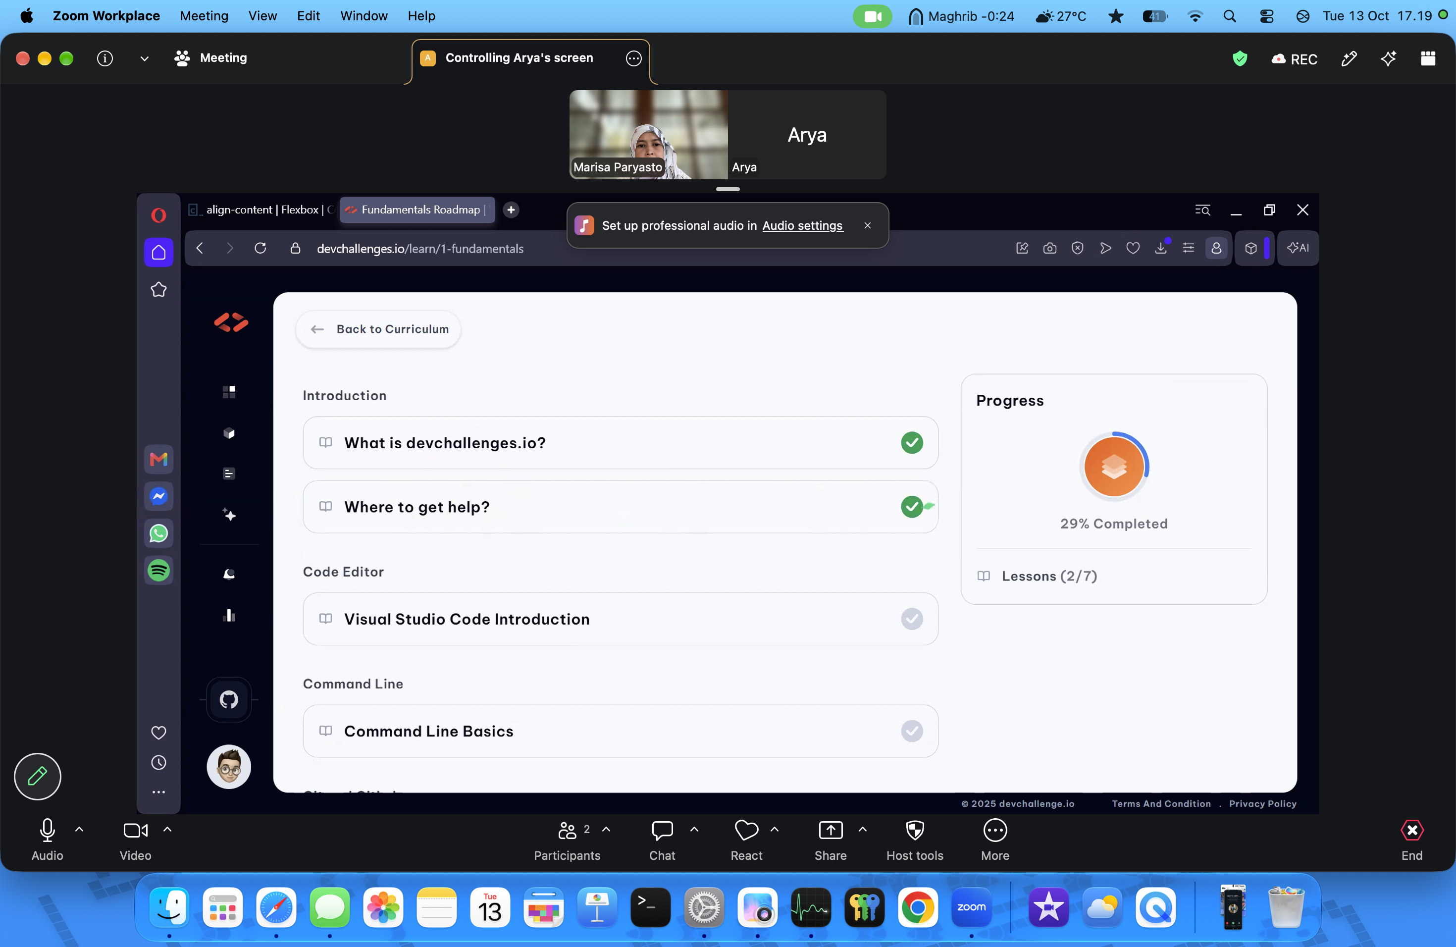Click Marisa Paryasto video thumbnail
Image resolution: width=1456 pixels, height=947 pixels.
pos(648,135)
